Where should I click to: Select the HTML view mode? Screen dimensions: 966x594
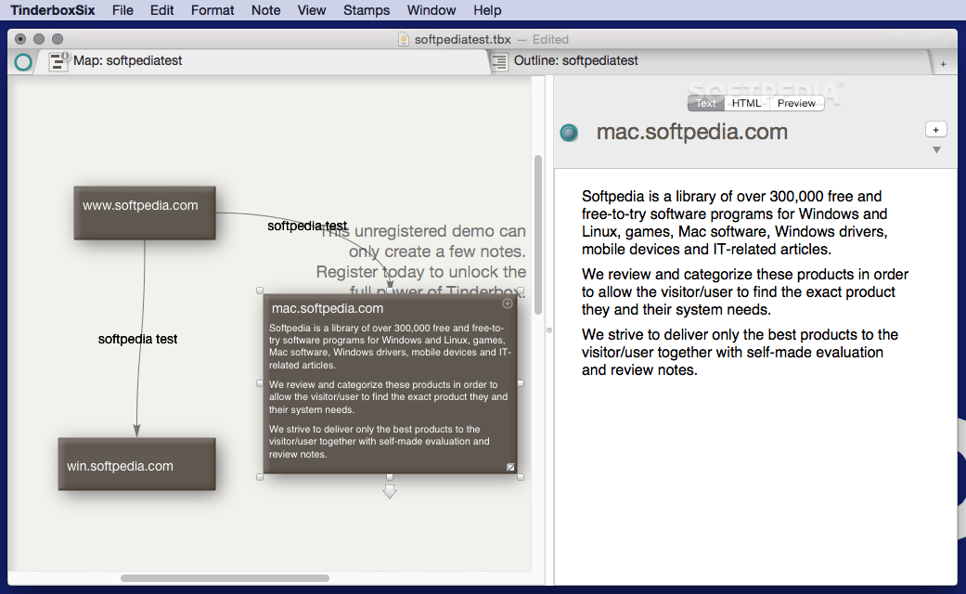click(747, 103)
